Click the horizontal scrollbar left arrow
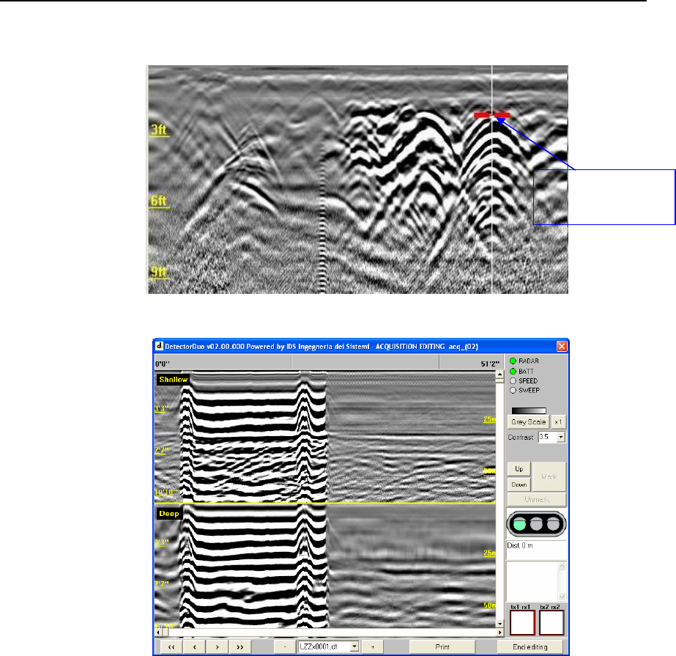 (158, 633)
